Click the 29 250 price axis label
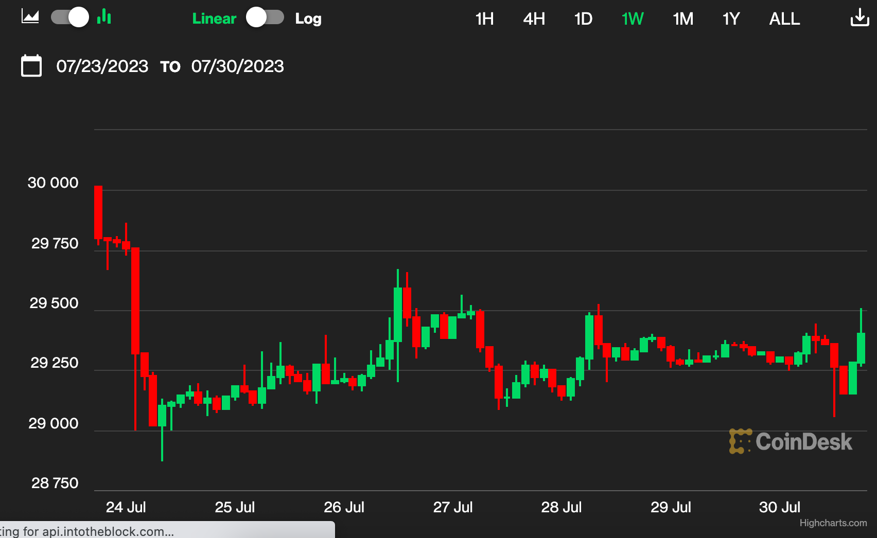 tap(54, 363)
